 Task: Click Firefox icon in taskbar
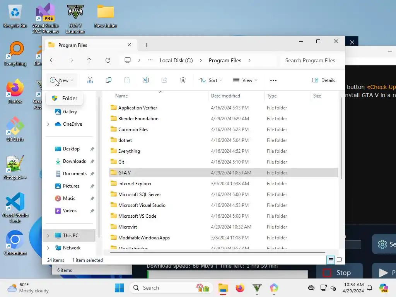240,288
